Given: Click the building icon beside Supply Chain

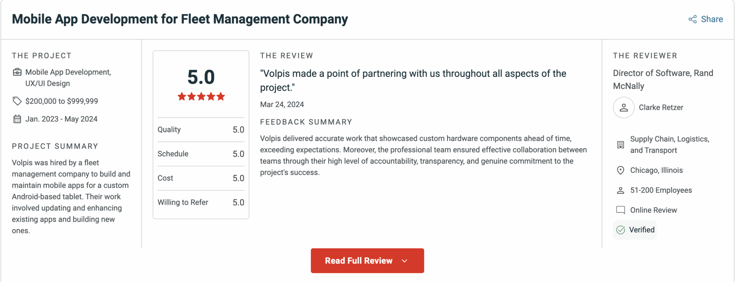Looking at the screenshot, I should [x=621, y=145].
